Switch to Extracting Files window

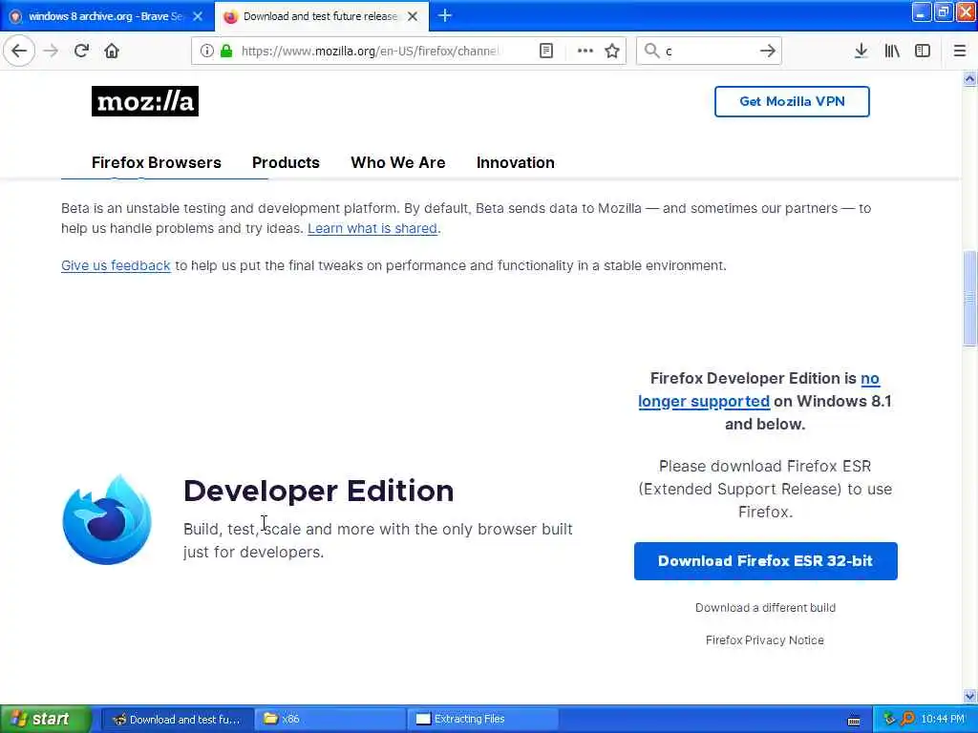482,720
